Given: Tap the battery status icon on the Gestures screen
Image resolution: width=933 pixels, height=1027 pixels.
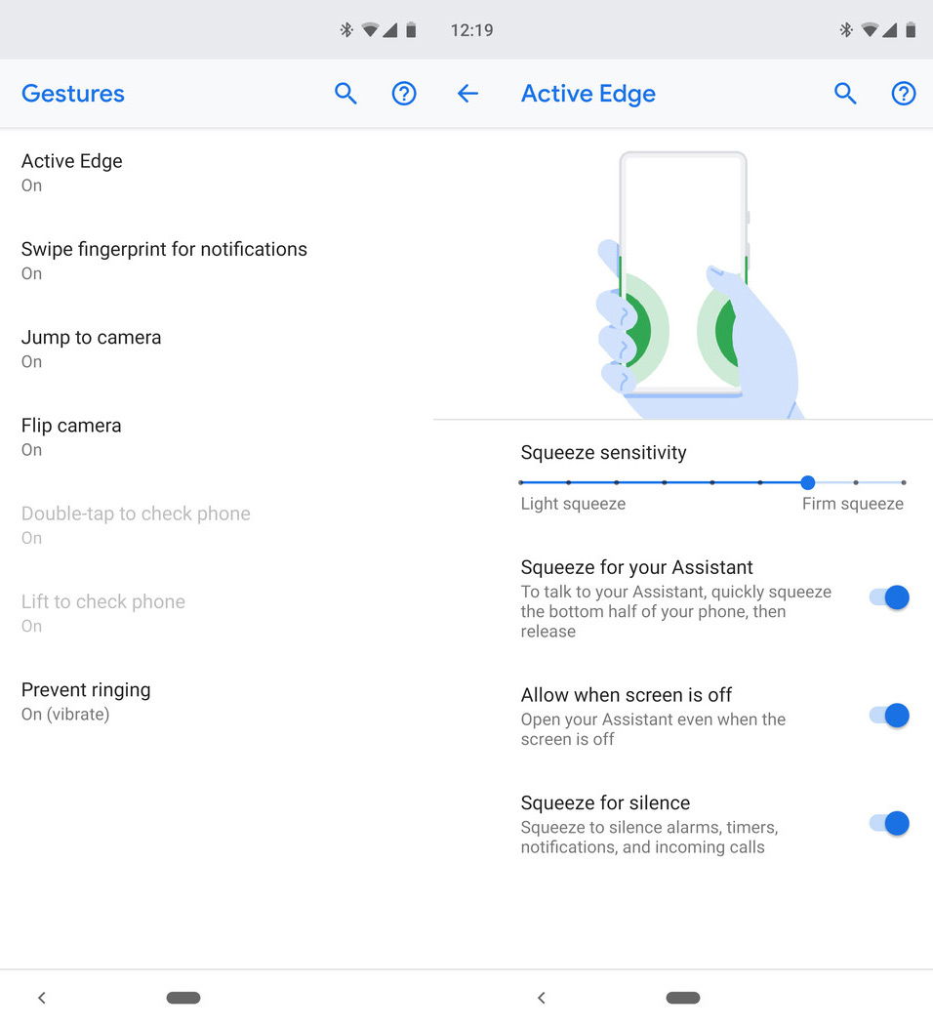Looking at the screenshot, I should (x=411, y=29).
